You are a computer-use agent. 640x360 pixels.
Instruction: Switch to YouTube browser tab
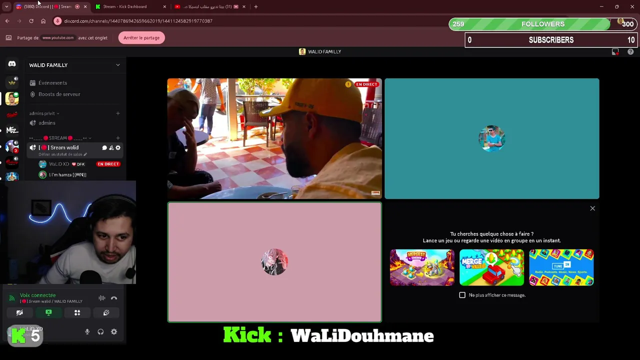tap(210, 6)
